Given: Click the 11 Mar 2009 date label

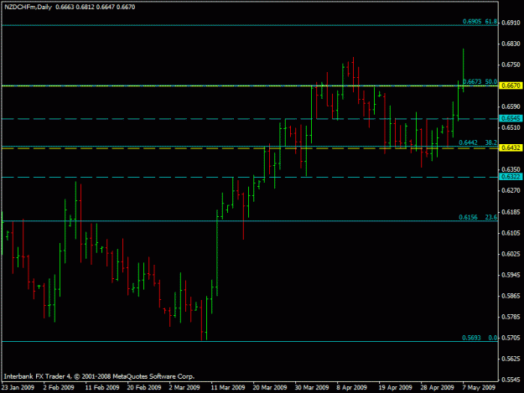Looking at the screenshot, I should [x=228, y=387].
